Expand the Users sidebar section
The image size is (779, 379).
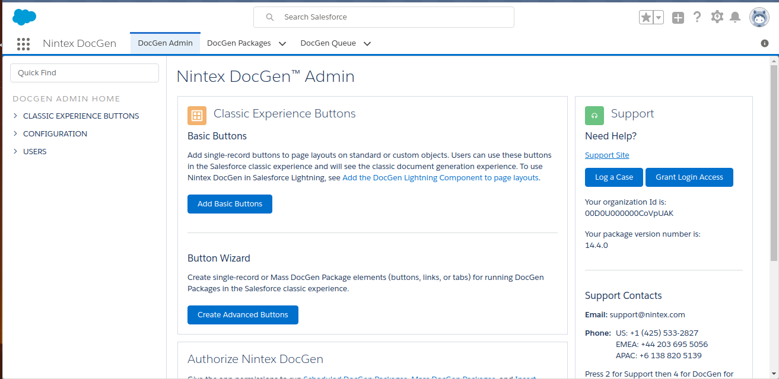(x=15, y=152)
